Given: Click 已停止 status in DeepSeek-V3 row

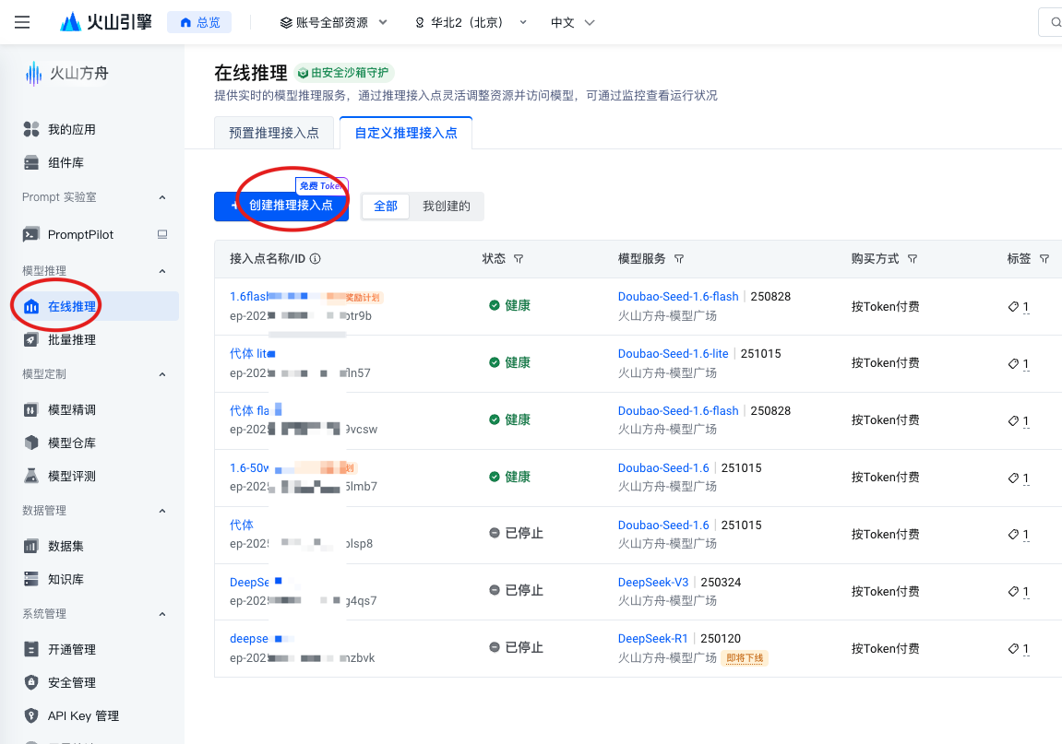Looking at the screenshot, I should [516, 590].
